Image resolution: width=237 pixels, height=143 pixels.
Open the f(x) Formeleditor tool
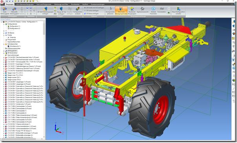click(162, 10)
